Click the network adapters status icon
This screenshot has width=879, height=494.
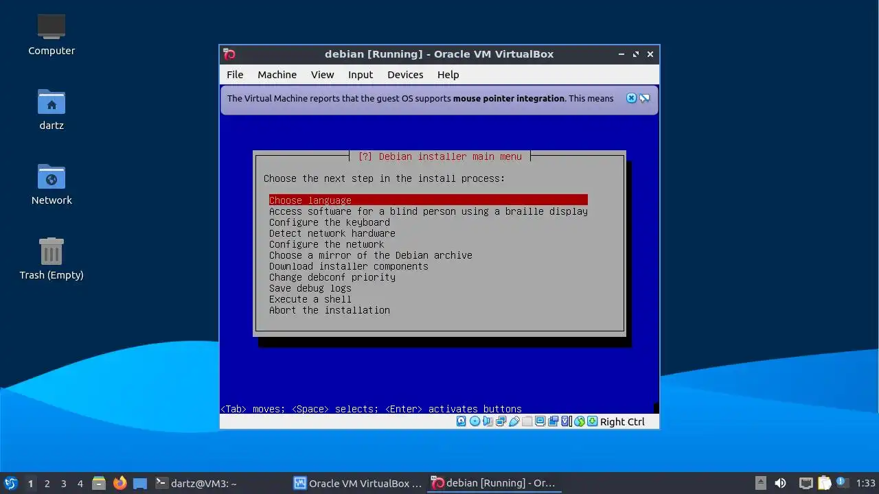[501, 421]
